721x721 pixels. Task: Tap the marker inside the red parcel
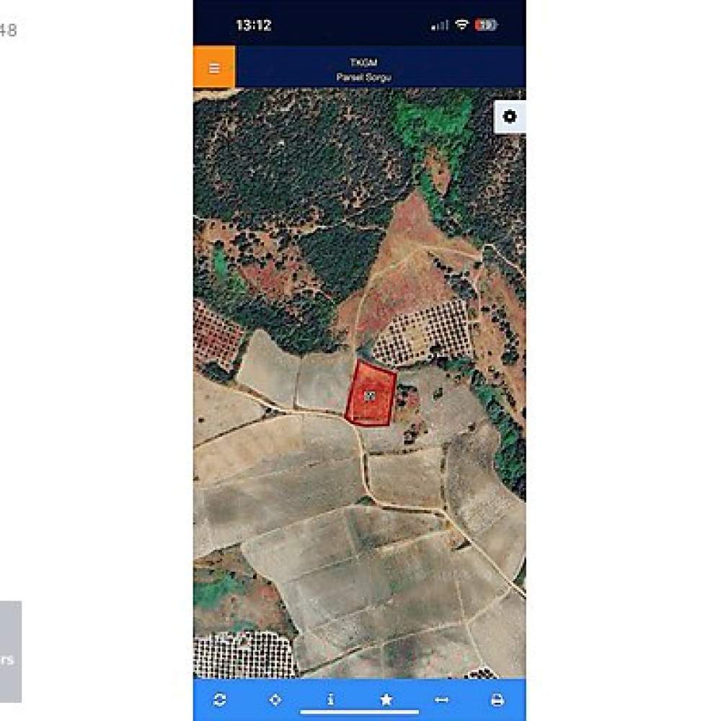pyautogui.click(x=370, y=395)
